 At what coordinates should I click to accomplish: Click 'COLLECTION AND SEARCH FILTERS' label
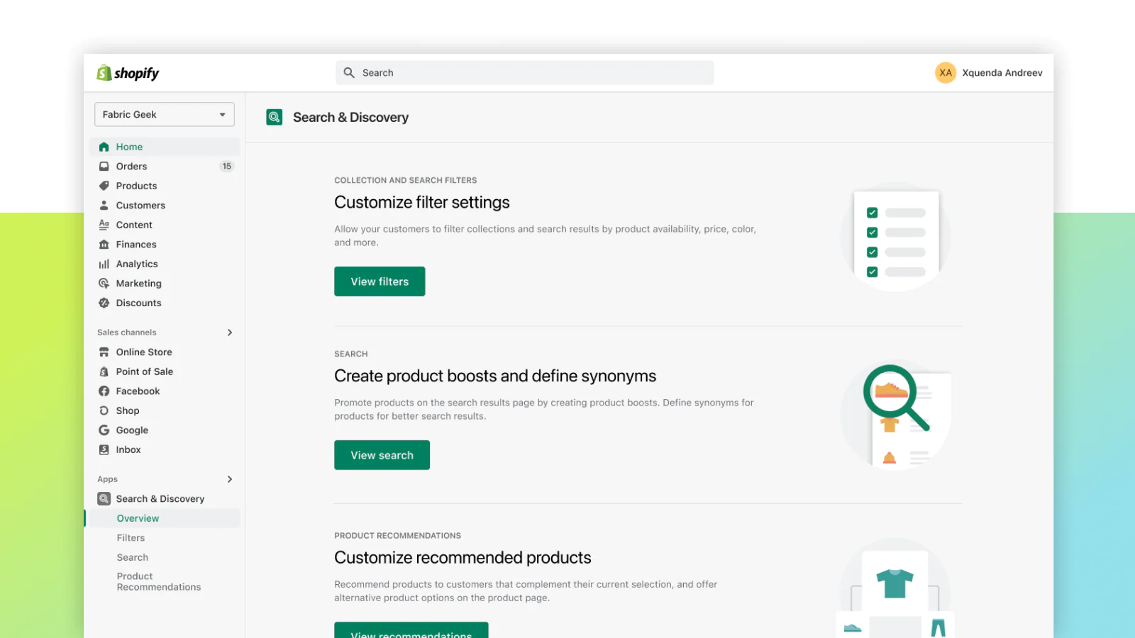tap(406, 180)
